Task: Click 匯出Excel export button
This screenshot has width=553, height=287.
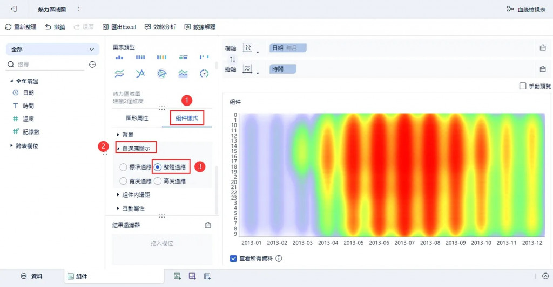Action: click(x=119, y=27)
